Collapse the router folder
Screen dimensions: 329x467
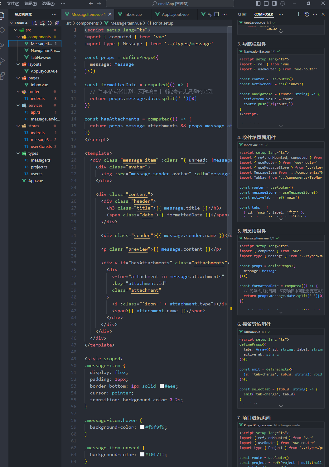(x=18, y=92)
